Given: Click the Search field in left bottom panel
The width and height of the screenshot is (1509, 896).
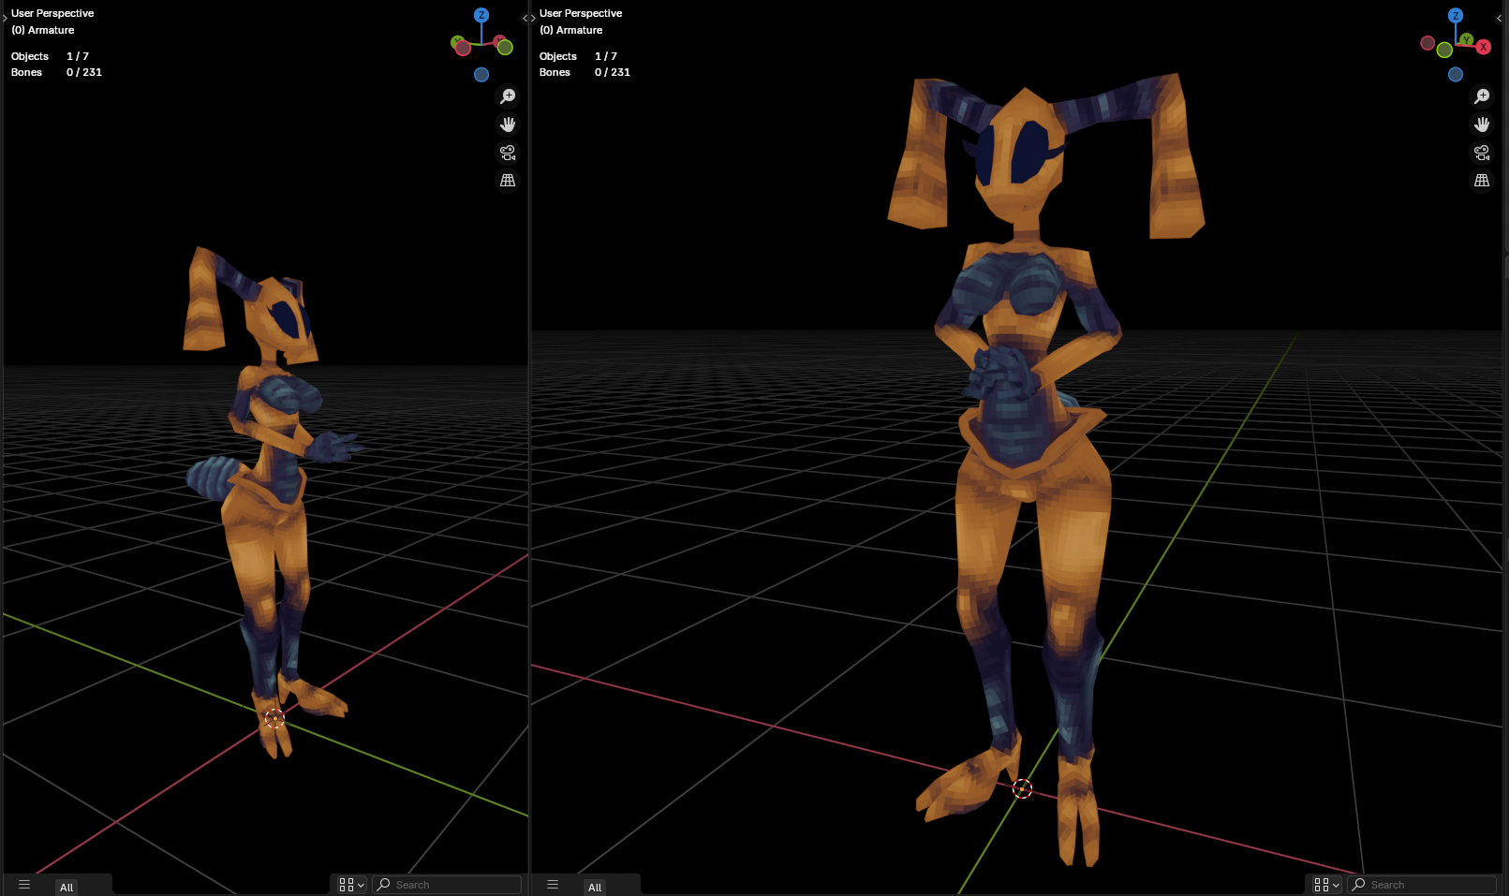Looking at the screenshot, I should coord(447,885).
